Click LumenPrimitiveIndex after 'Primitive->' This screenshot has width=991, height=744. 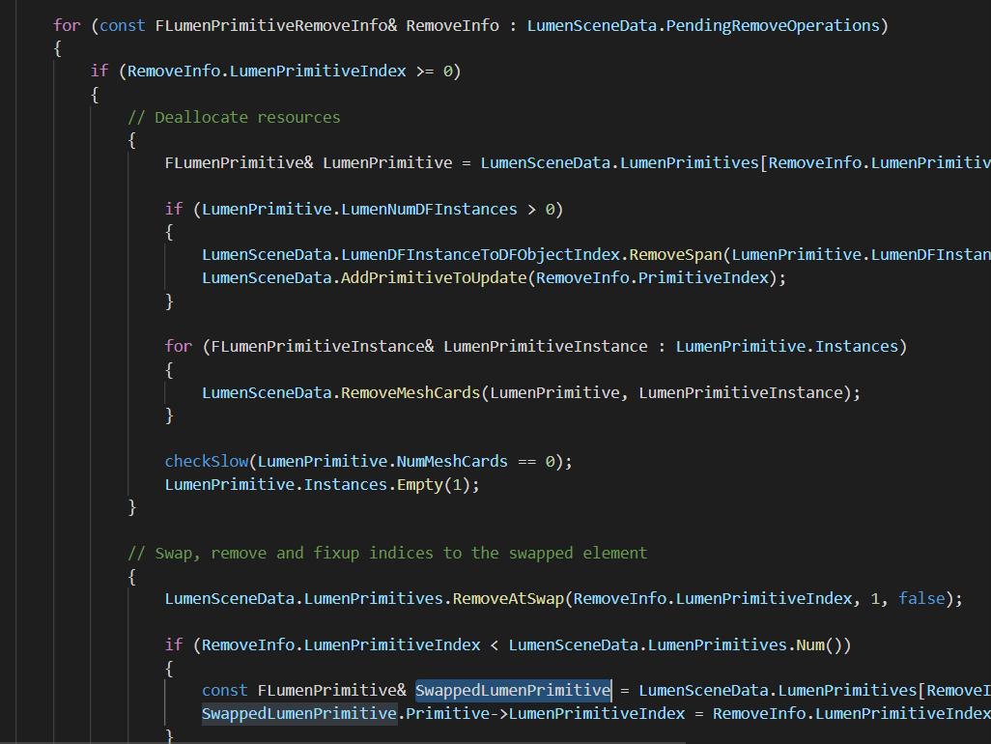point(597,714)
